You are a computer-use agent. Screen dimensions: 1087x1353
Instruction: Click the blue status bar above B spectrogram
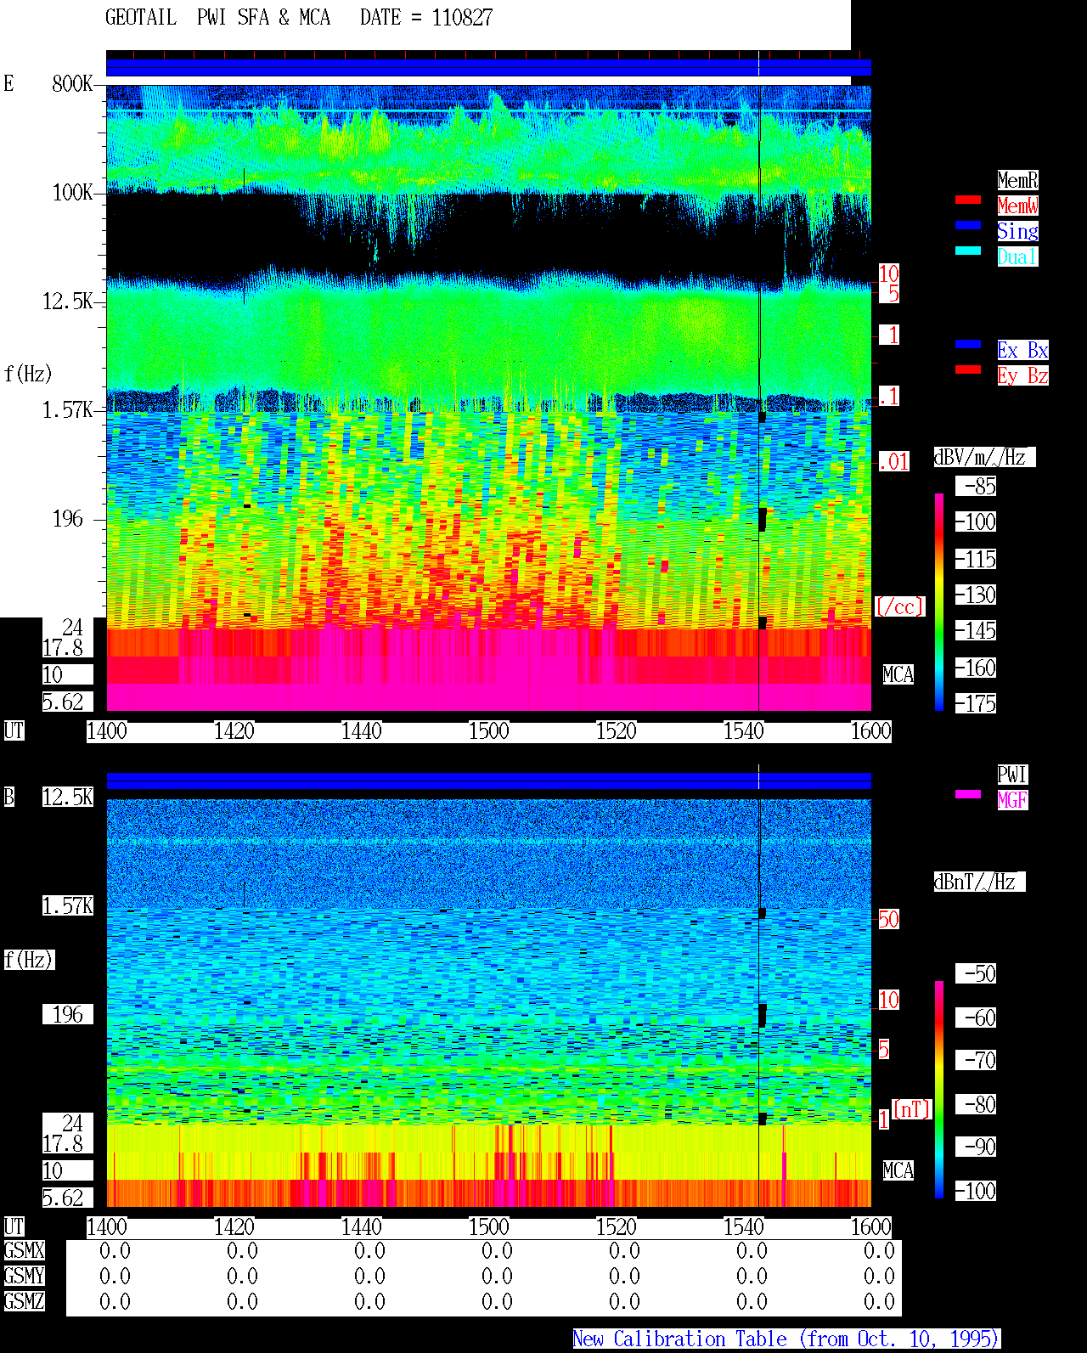point(488,781)
